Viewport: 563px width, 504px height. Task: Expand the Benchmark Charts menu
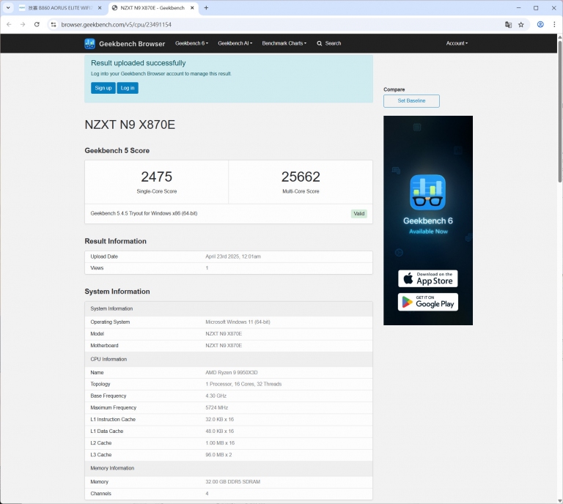[x=284, y=43]
